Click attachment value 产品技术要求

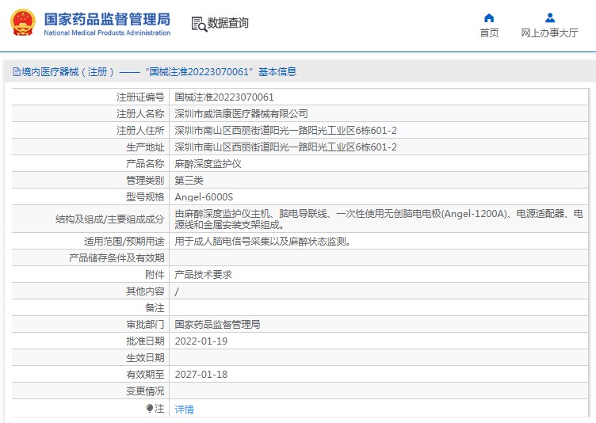click(203, 274)
